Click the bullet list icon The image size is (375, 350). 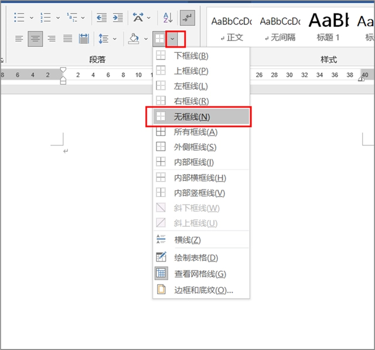(19, 18)
